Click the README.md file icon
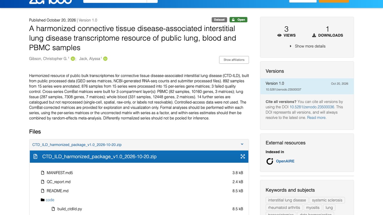The height and width of the screenshot is (215, 383). [42, 191]
